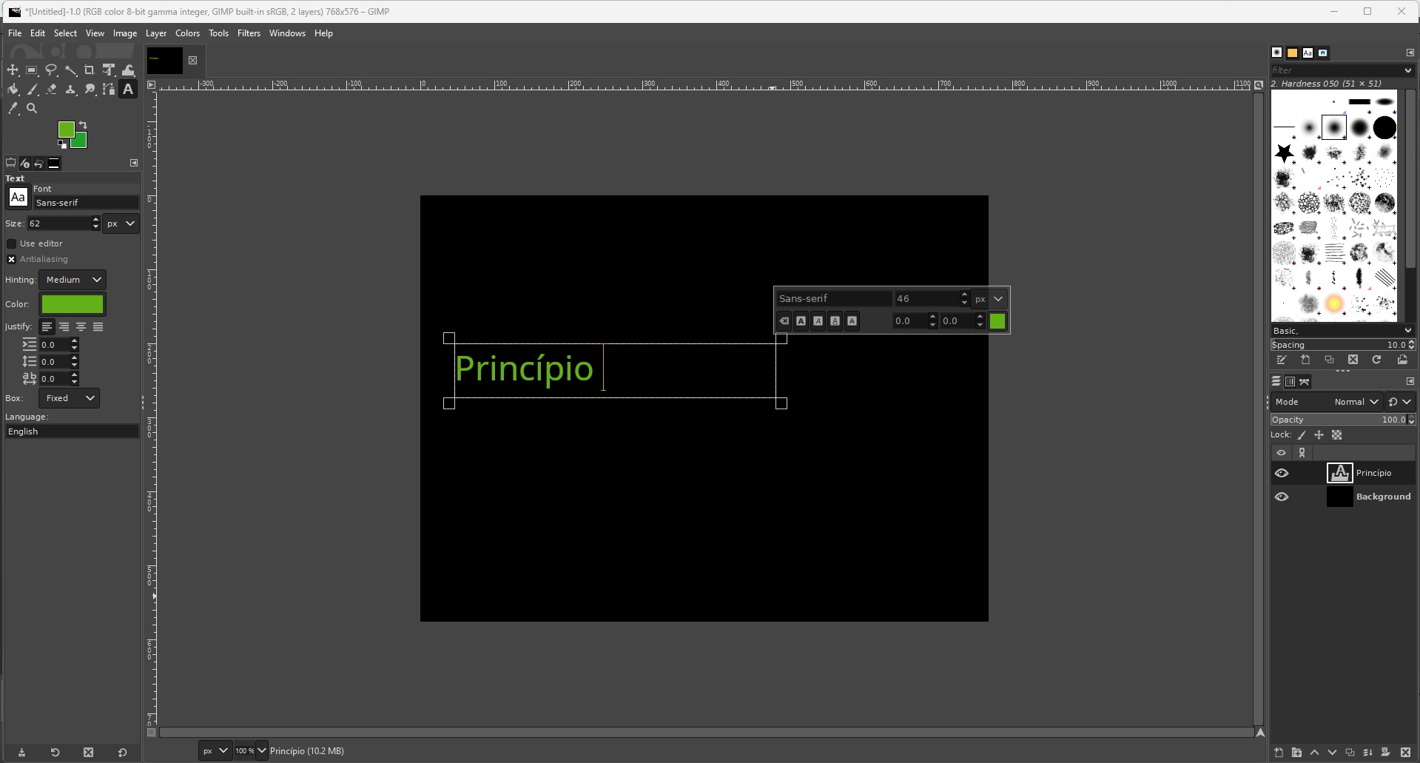The height and width of the screenshot is (763, 1420).
Task: Select the Rectangle Select tool
Action: click(32, 70)
